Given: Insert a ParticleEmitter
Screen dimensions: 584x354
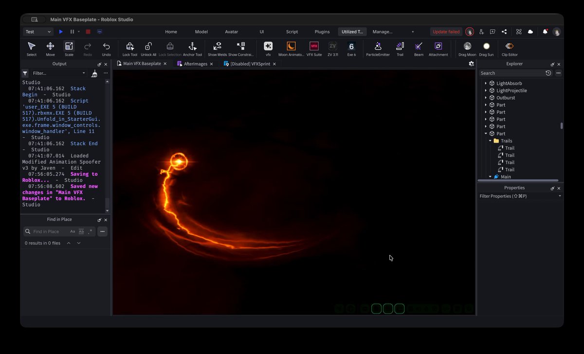Looking at the screenshot, I should click(x=378, y=48).
